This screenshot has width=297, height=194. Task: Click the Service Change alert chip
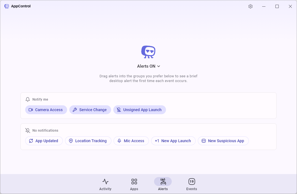tap(90, 110)
